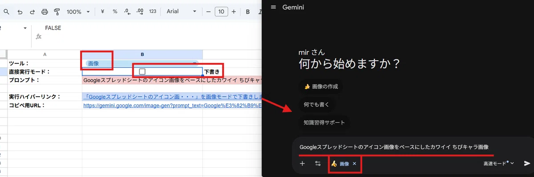Open the 100% zoom dropdown
534x177 pixels.
coord(78,12)
